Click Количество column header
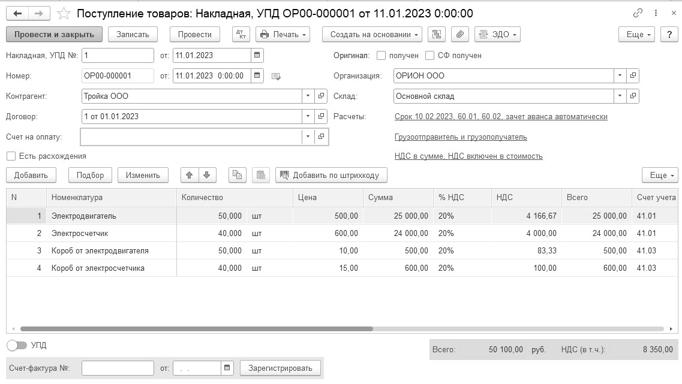This screenshot has height=384, width=682. pyautogui.click(x=235, y=197)
